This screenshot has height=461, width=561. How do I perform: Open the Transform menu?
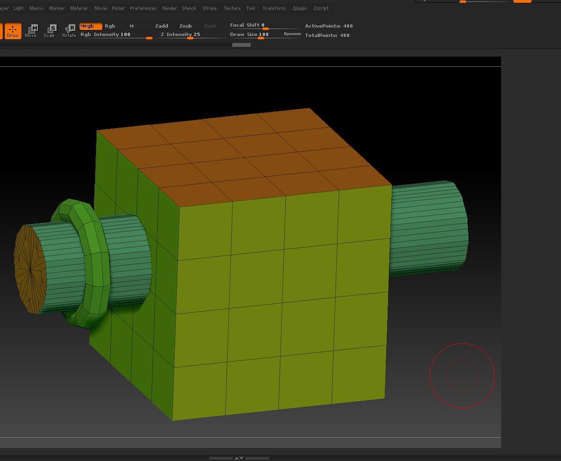(x=274, y=8)
